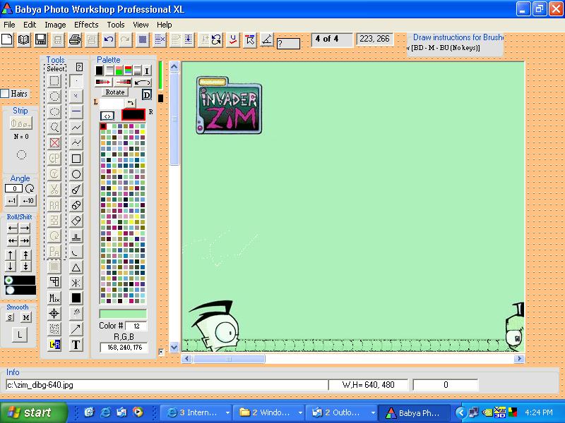The image size is (565, 423).
Task: Select the upper green radio option
Action: pos(9,280)
